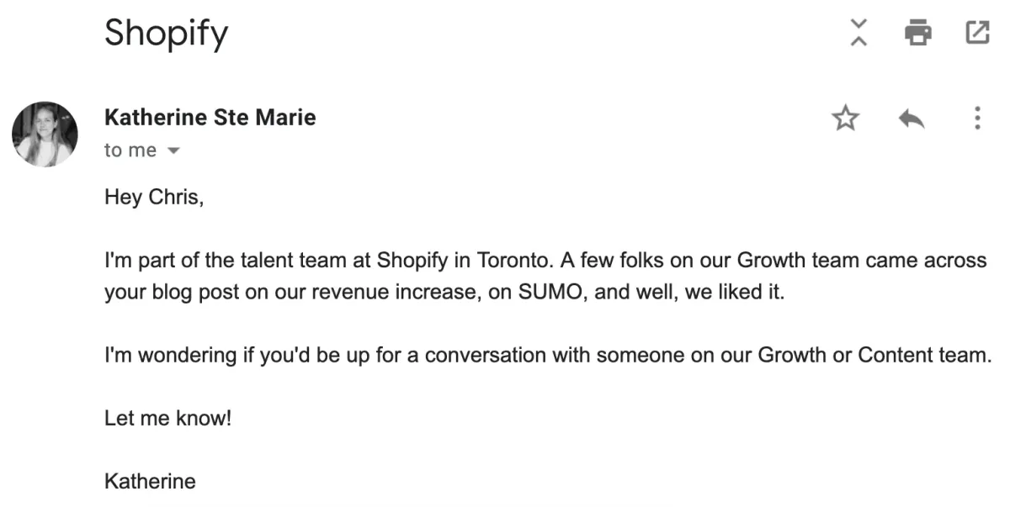The width and height of the screenshot is (1010, 507).
Task: Open the email in a new window
Action: (x=976, y=33)
